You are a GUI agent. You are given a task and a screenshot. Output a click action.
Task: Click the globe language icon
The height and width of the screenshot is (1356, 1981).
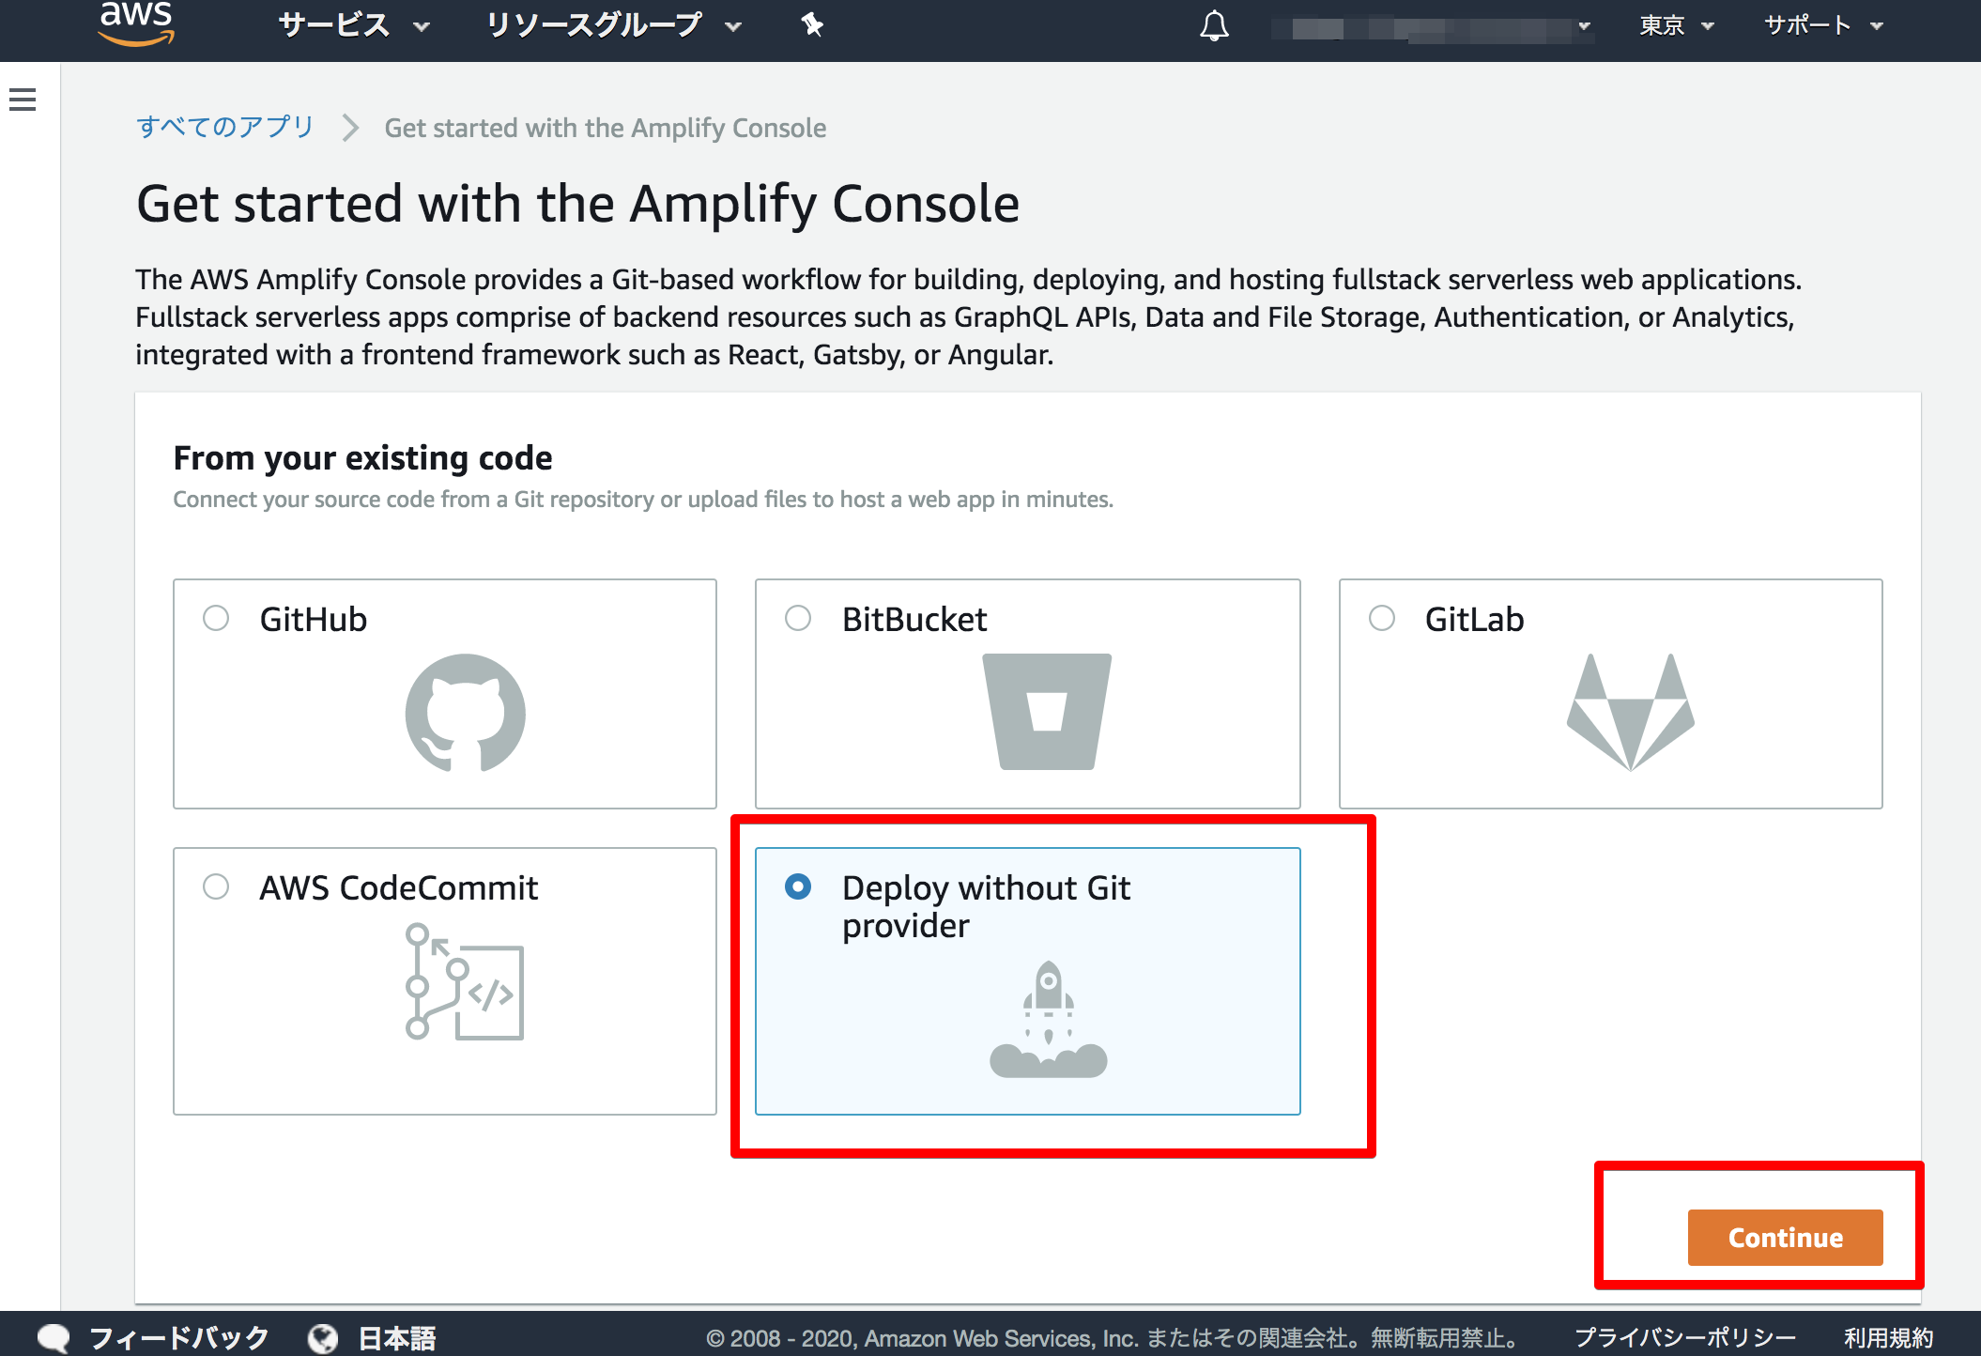323,1337
